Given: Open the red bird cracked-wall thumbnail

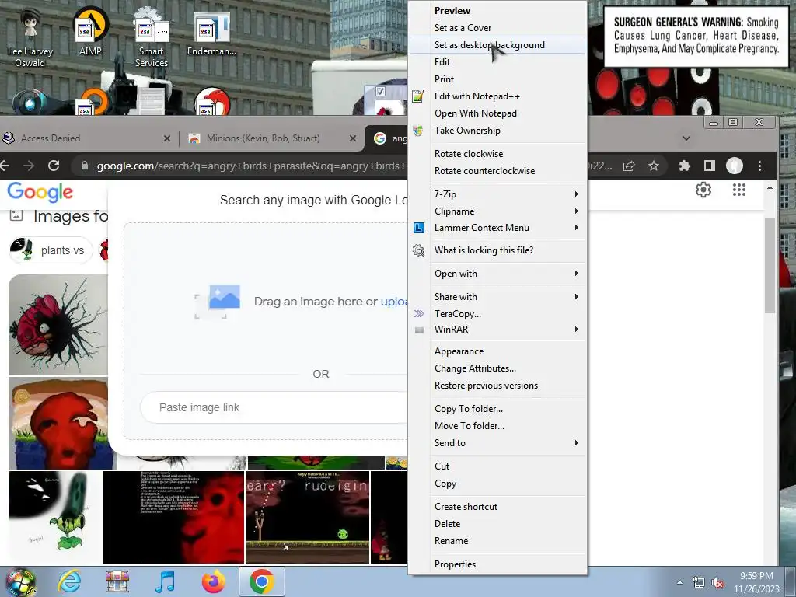Looking at the screenshot, I should click(x=58, y=325).
